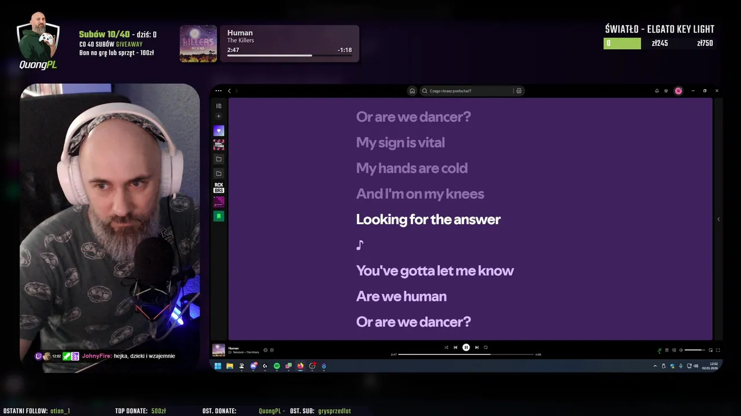Screen dimensions: 741x416
Task: Open the first folder in the library sidebar
Action: [219, 159]
